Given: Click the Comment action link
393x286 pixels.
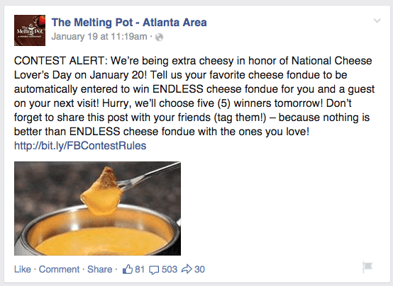Looking at the screenshot, I should coord(59,269).
